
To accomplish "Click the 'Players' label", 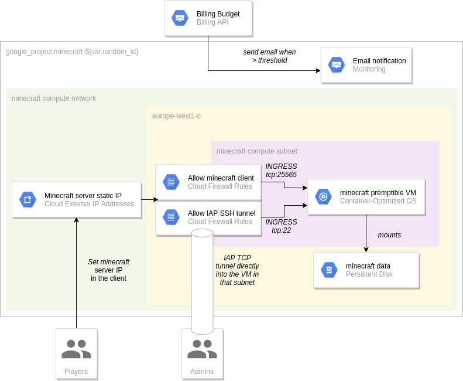I will coord(76,372).
